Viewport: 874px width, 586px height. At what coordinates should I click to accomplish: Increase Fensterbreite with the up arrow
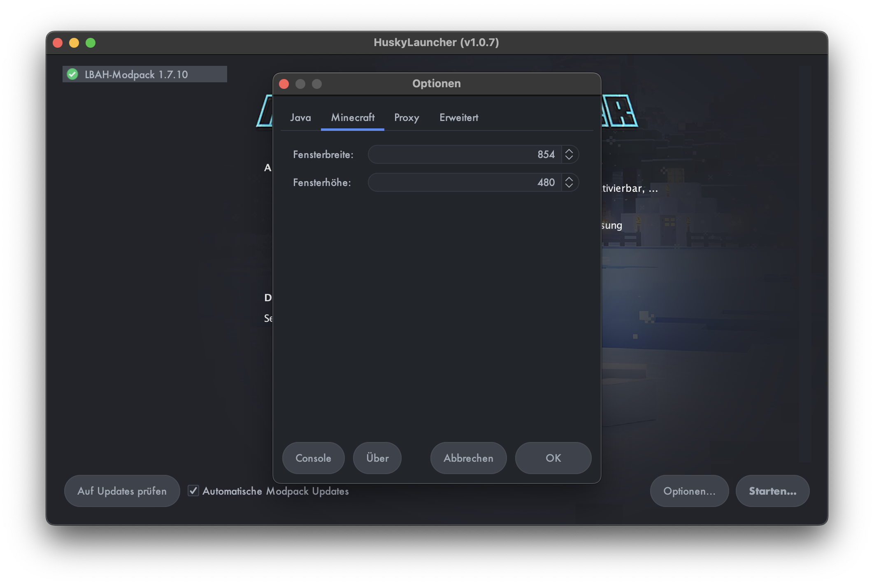point(569,151)
